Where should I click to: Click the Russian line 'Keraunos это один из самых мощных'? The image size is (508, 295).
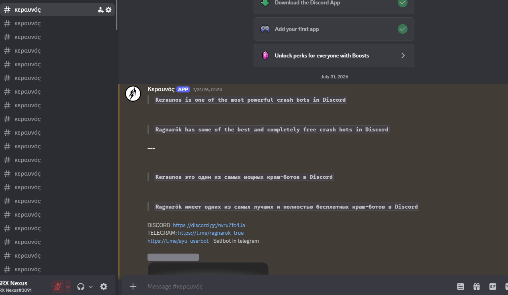(244, 177)
